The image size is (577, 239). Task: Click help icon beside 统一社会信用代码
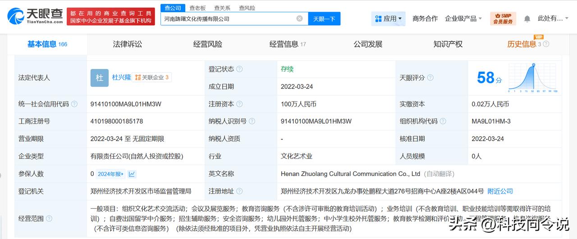point(74,104)
